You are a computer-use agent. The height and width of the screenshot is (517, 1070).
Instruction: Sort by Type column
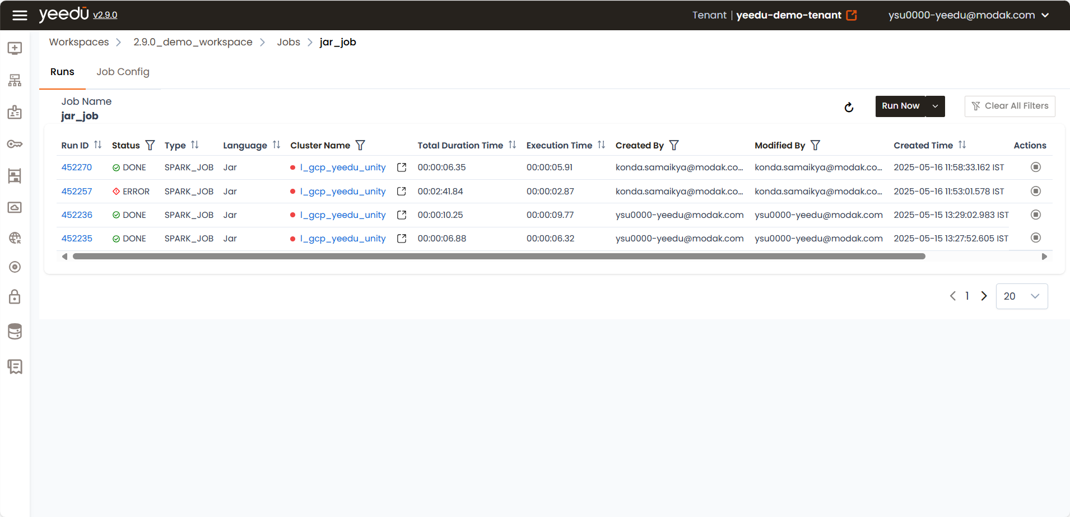click(195, 145)
